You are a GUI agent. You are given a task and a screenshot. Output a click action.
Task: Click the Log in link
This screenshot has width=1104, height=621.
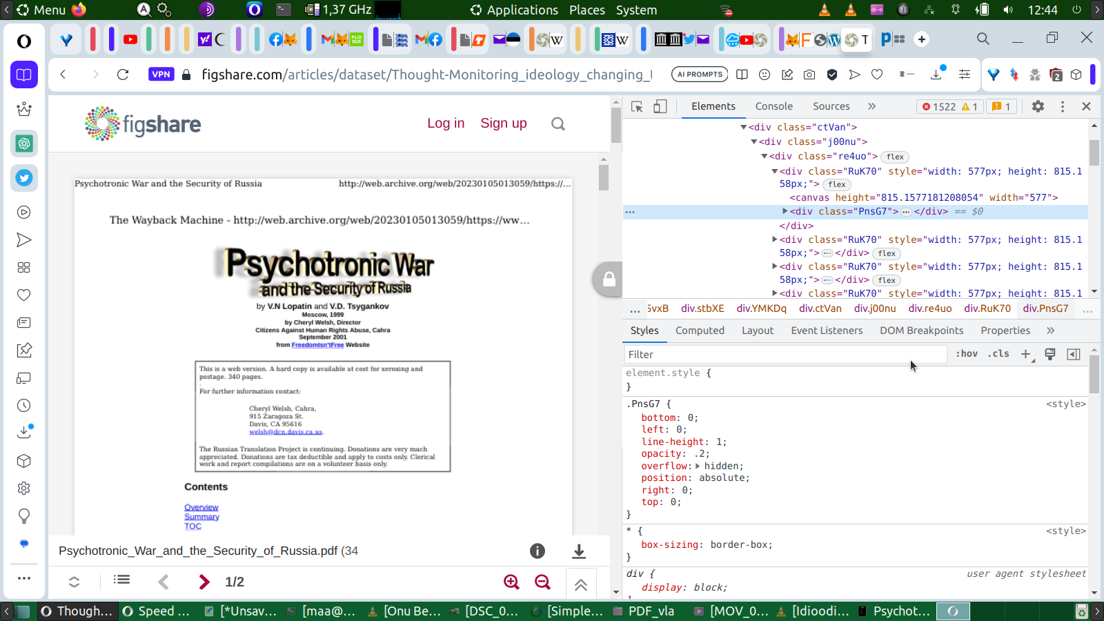pos(446,123)
